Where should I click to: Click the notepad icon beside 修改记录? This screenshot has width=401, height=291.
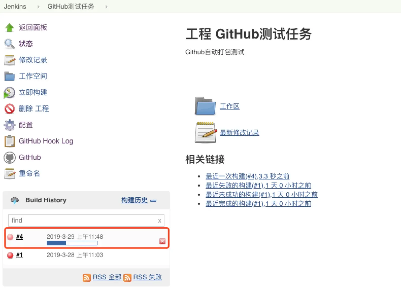(10, 60)
